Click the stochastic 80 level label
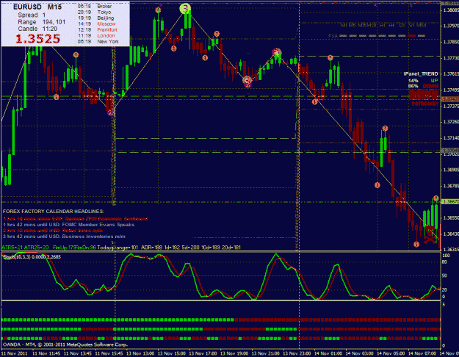Image resolution: width=459 pixels, height=357 pixels. click(444, 262)
